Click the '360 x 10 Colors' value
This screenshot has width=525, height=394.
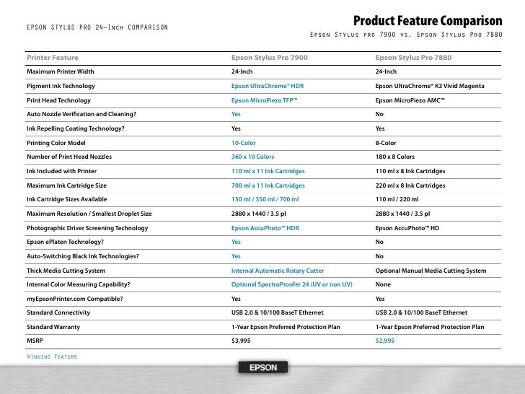click(x=253, y=157)
